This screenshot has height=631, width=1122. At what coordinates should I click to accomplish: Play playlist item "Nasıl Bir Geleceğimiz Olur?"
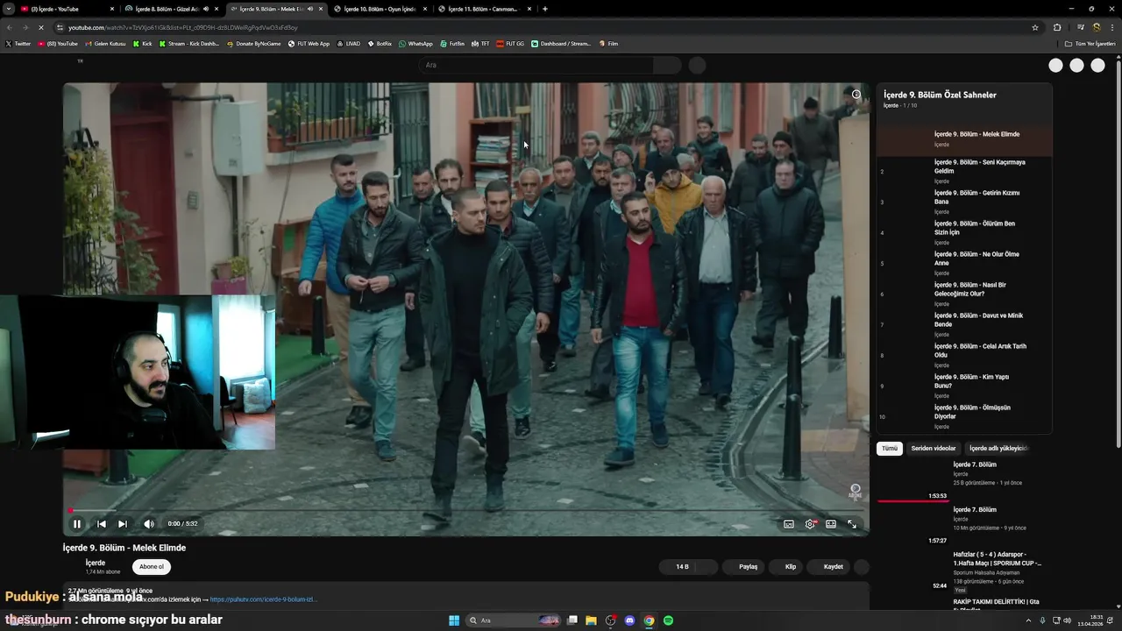coord(964,294)
